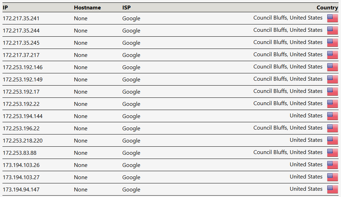Viewport: 341px width, 197px height.
Task: Click the flag icon beside 172.253.192.146
Action: [x=332, y=67]
